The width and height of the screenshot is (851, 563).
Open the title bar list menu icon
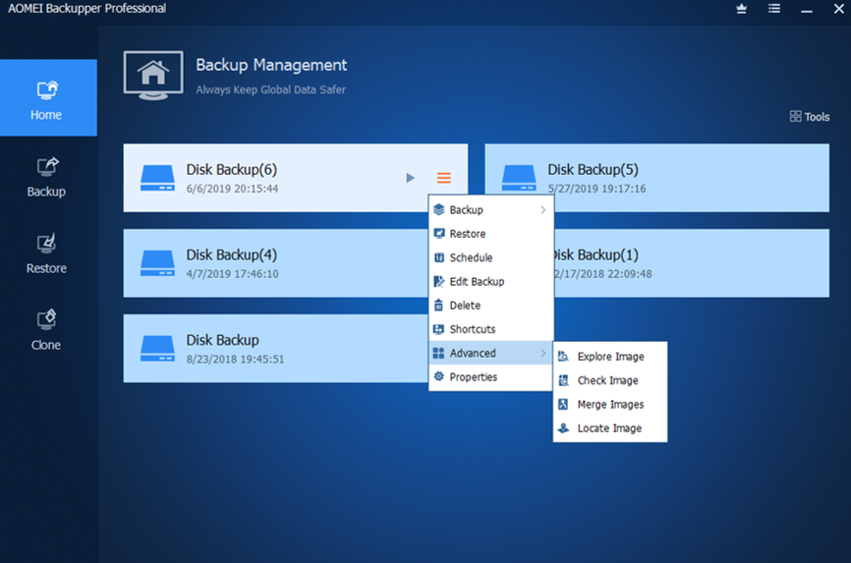tap(774, 9)
